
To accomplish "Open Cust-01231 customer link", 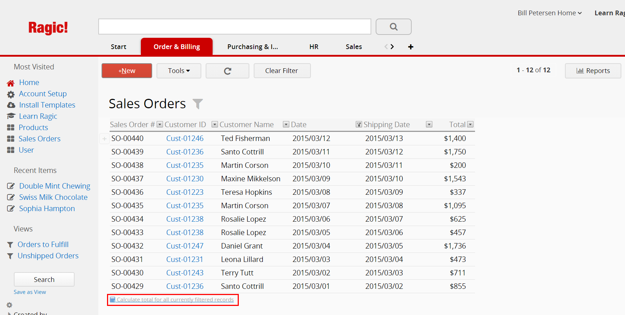I will coord(185,259).
